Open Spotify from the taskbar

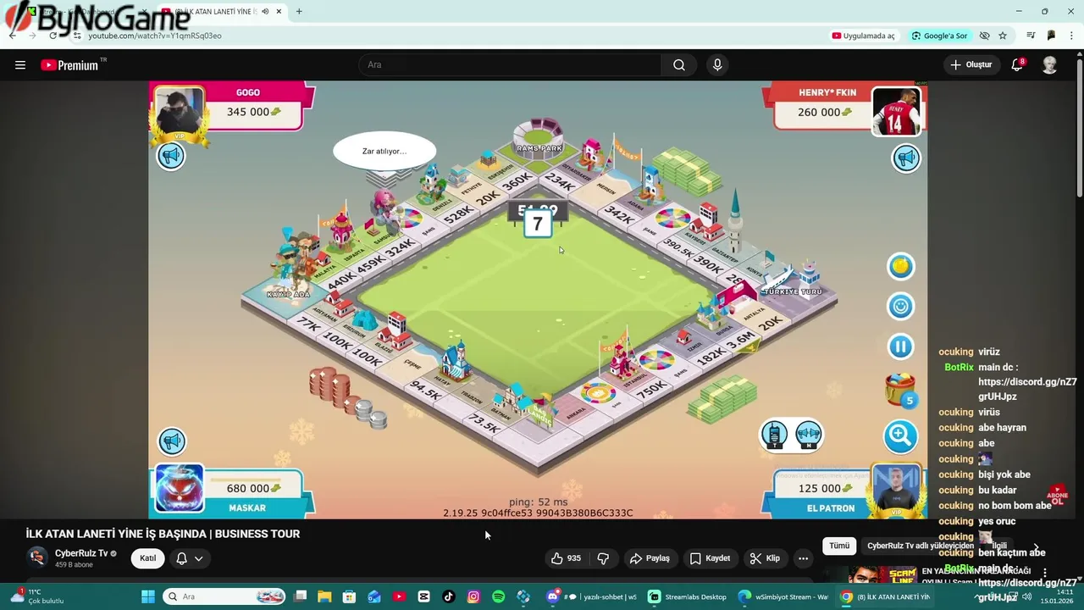(x=498, y=596)
